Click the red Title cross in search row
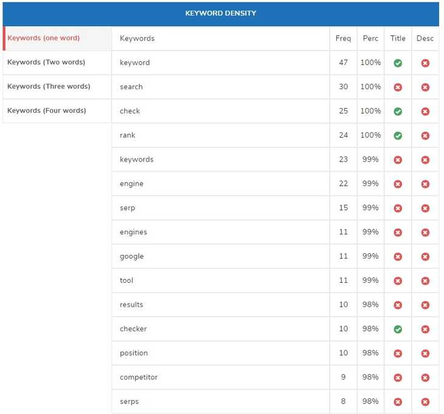 click(x=398, y=87)
